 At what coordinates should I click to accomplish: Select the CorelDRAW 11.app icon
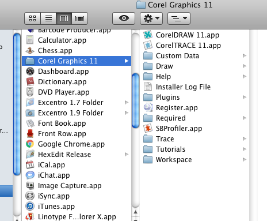click(x=148, y=35)
